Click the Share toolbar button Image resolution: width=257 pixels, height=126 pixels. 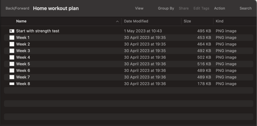[x=184, y=8]
